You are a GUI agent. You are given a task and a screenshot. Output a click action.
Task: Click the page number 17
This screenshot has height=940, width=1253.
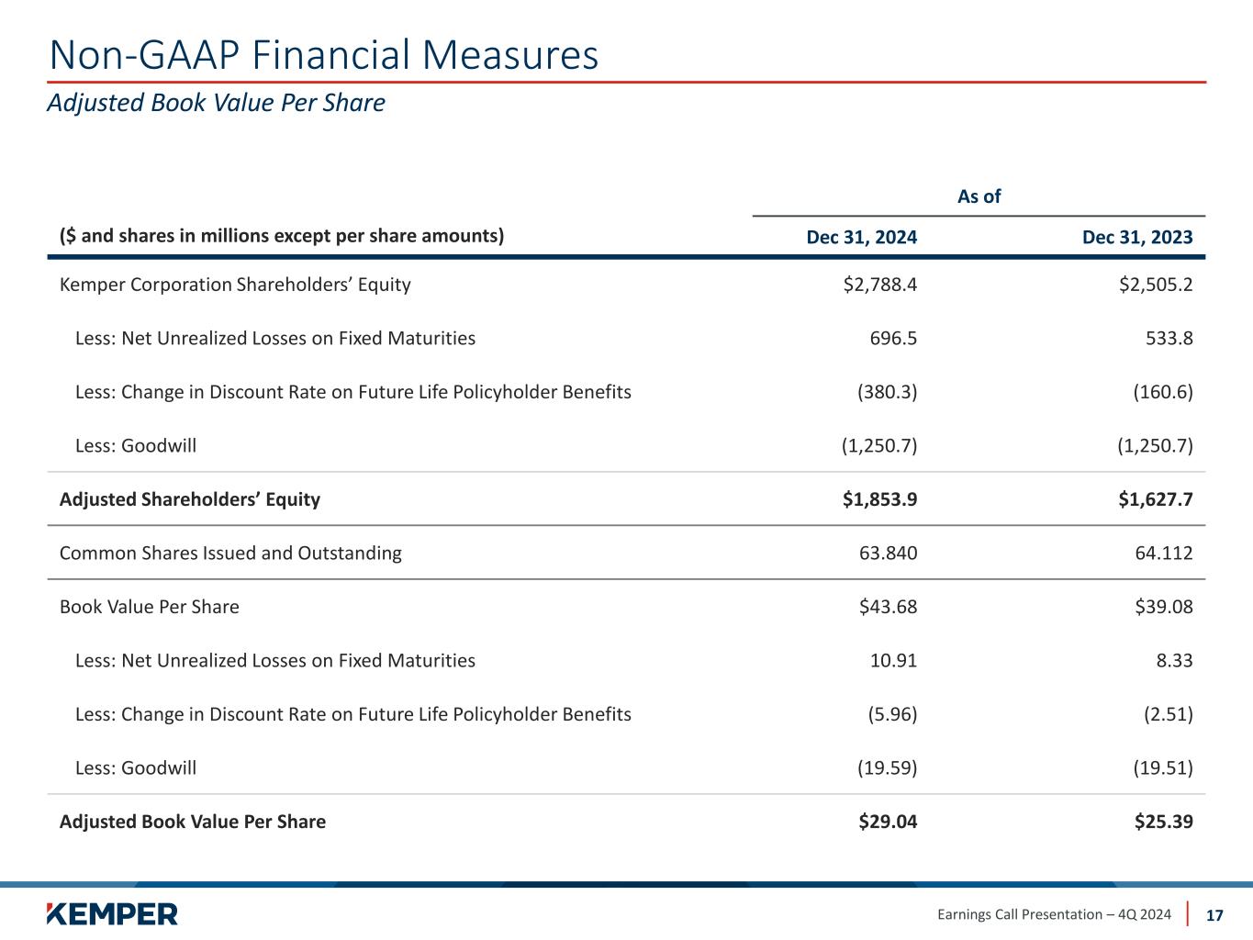click(x=1214, y=915)
